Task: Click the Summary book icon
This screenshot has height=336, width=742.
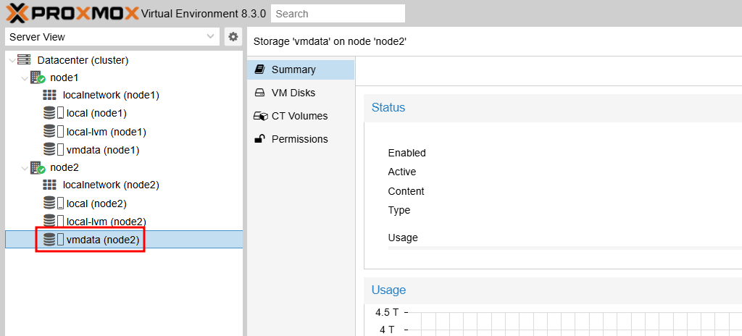Action: 259,70
